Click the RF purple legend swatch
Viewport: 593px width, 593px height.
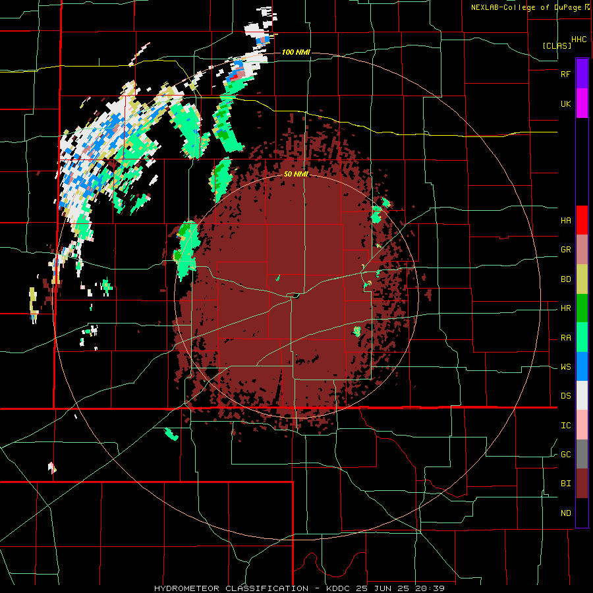[x=582, y=74]
